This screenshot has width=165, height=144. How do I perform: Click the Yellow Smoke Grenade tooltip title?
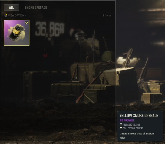click(x=139, y=116)
